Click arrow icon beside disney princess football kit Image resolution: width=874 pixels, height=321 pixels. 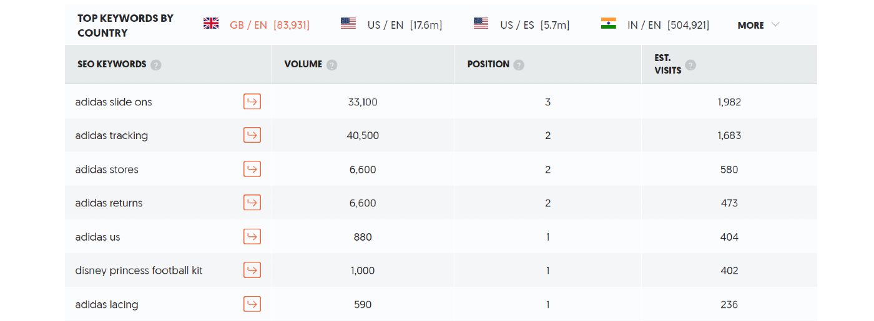coord(252,271)
